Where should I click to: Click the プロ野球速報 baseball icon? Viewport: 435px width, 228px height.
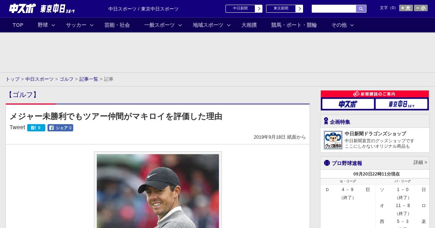point(327,163)
